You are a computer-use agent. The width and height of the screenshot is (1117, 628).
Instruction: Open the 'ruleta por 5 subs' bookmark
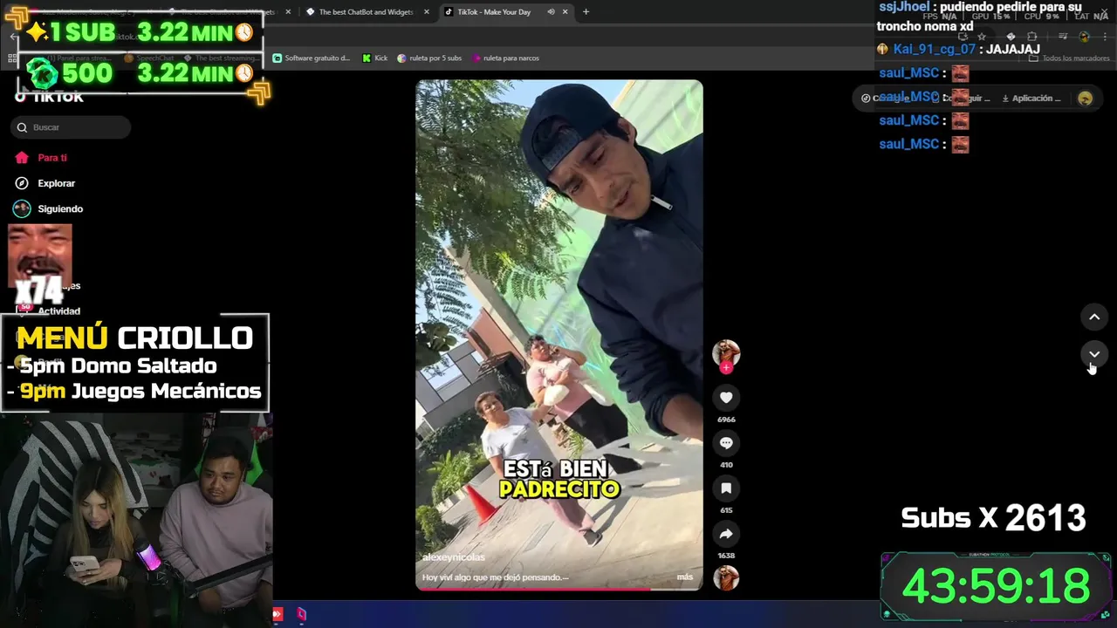[429, 58]
